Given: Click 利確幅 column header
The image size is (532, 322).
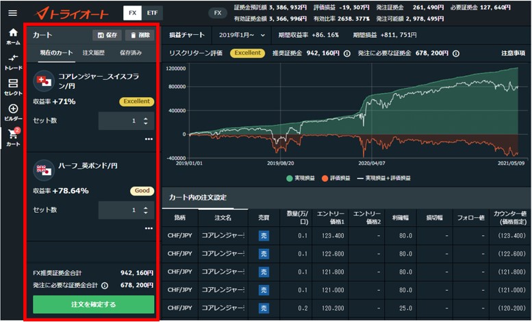Looking at the screenshot, I should (x=401, y=218).
